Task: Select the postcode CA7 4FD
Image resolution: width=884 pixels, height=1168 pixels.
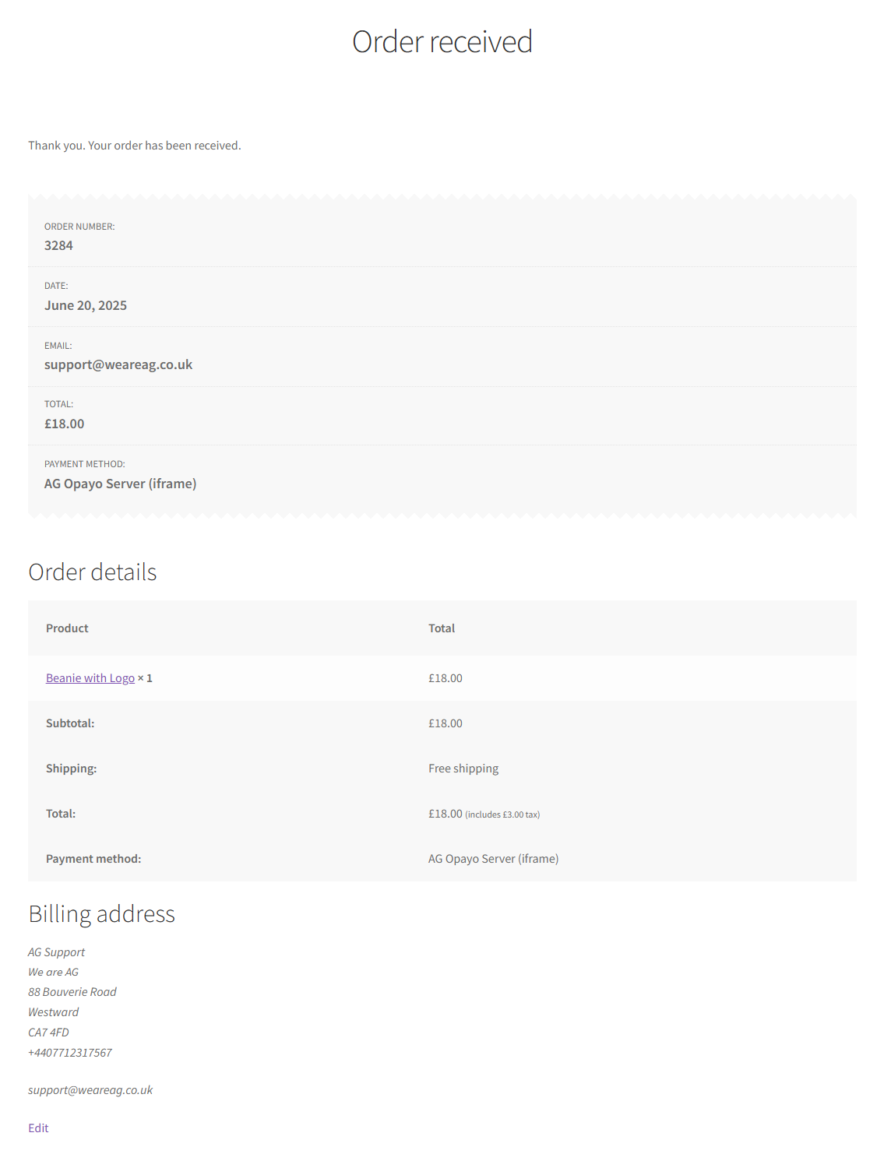Action: 48,1033
